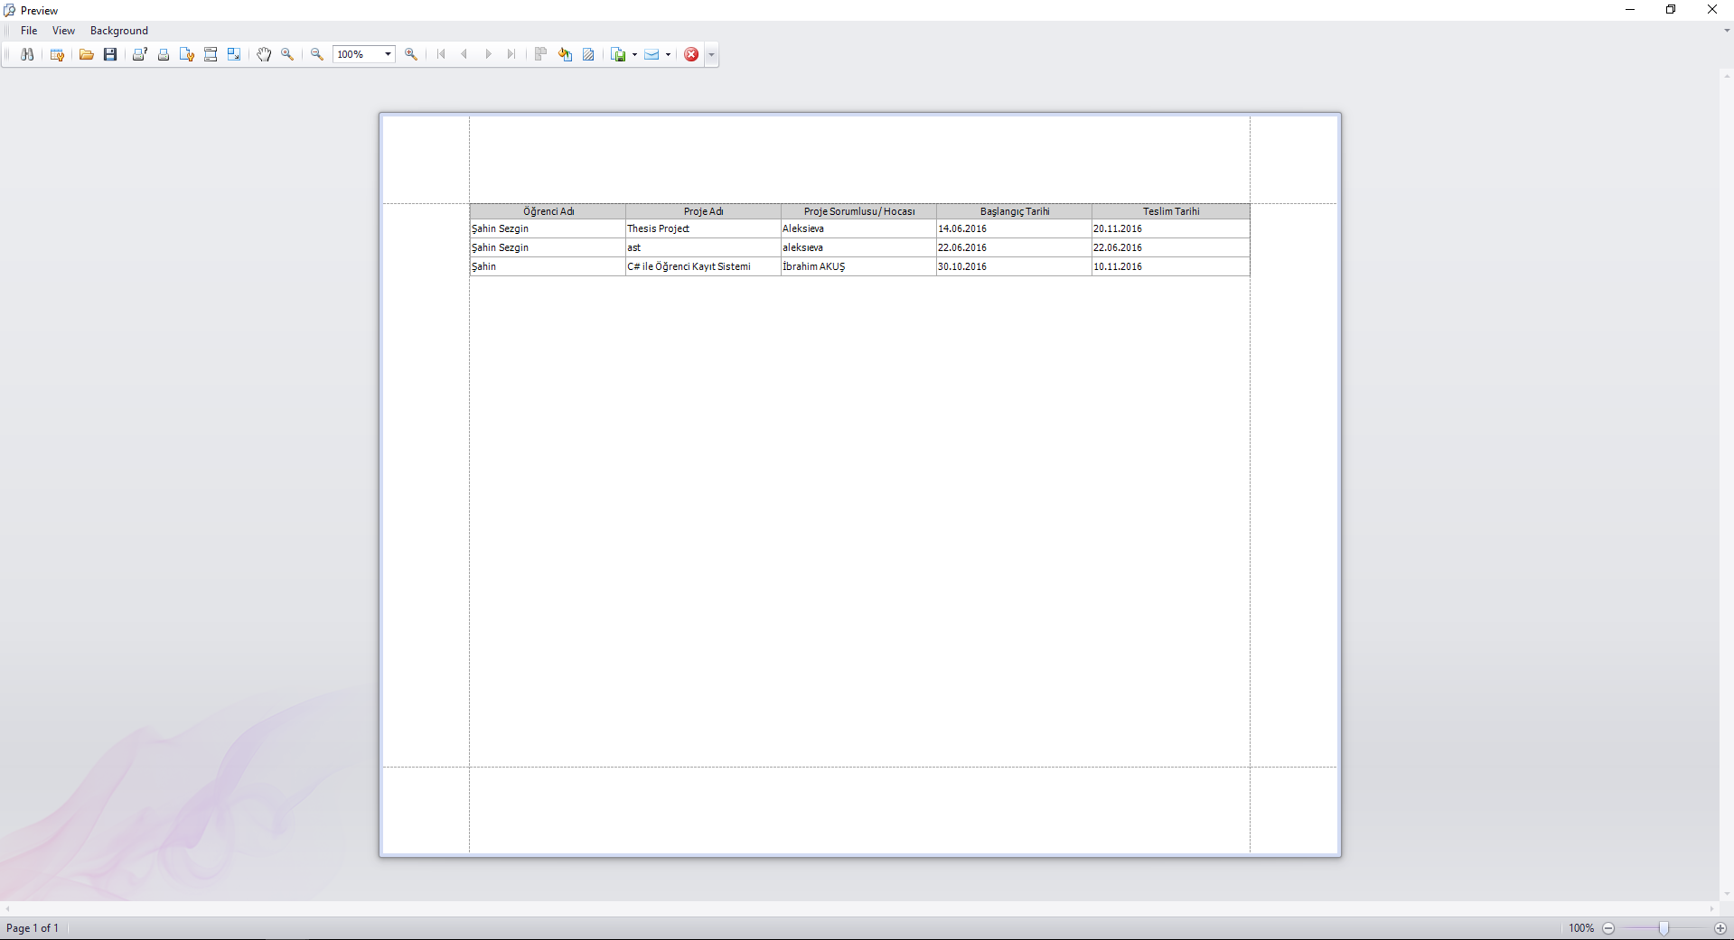
Task: Click the Quick Print printer icon
Action: (164, 54)
